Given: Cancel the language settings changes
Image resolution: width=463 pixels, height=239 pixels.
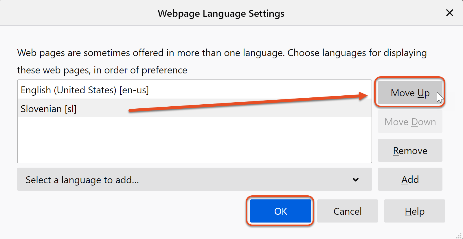Looking at the screenshot, I should [x=347, y=211].
